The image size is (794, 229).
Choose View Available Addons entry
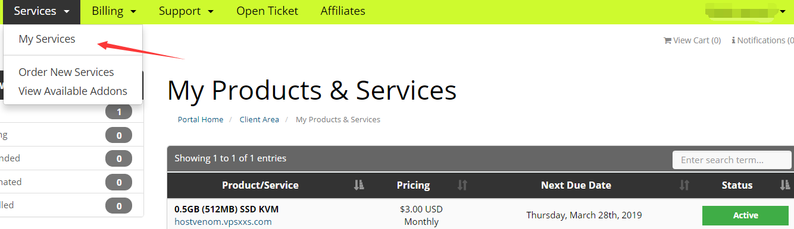point(73,91)
